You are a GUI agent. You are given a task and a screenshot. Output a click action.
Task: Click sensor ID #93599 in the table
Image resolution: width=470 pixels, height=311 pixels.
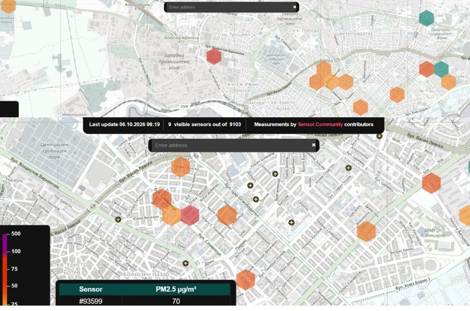(90, 301)
